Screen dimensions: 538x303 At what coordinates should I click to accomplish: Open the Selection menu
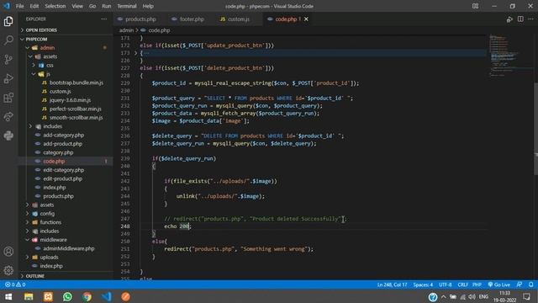point(55,6)
